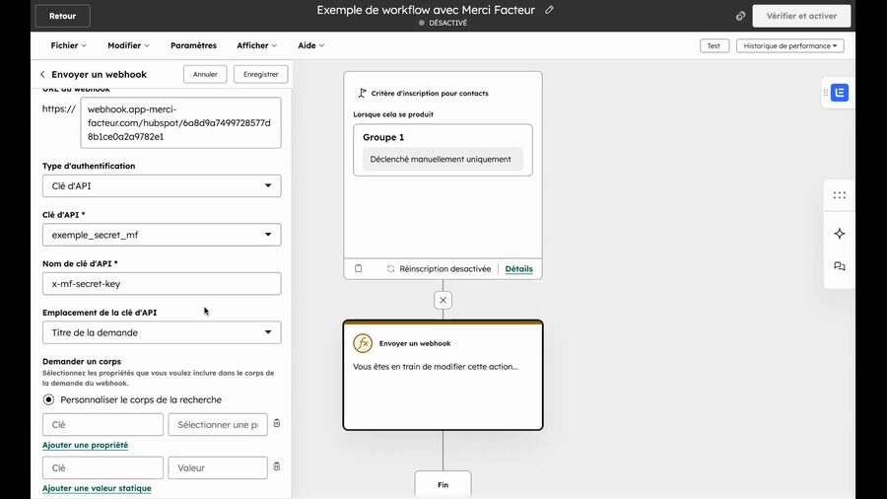The width and height of the screenshot is (887, 499).
Task: Click the Fin end node
Action: [x=443, y=485]
